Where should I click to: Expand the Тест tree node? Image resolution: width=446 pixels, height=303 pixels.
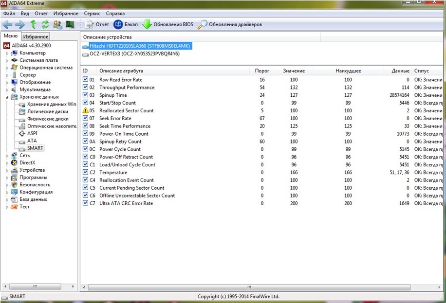pos(7,207)
